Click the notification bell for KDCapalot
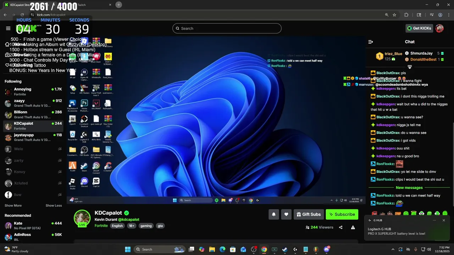Image resolution: width=454 pixels, height=255 pixels. click(274, 214)
